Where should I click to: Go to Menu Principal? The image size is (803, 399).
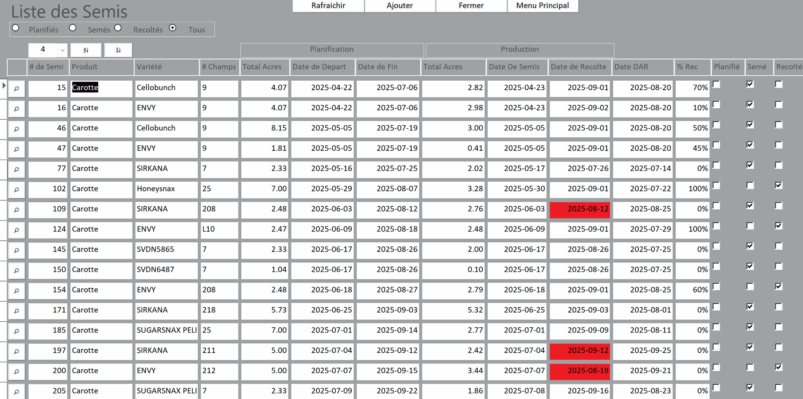(542, 6)
